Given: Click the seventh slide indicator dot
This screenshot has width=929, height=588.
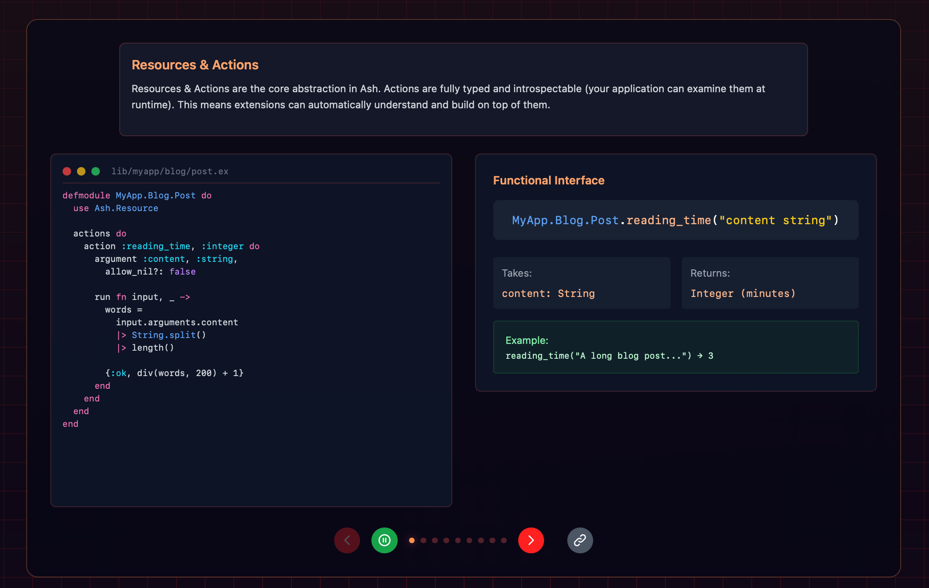Looking at the screenshot, I should (x=481, y=540).
